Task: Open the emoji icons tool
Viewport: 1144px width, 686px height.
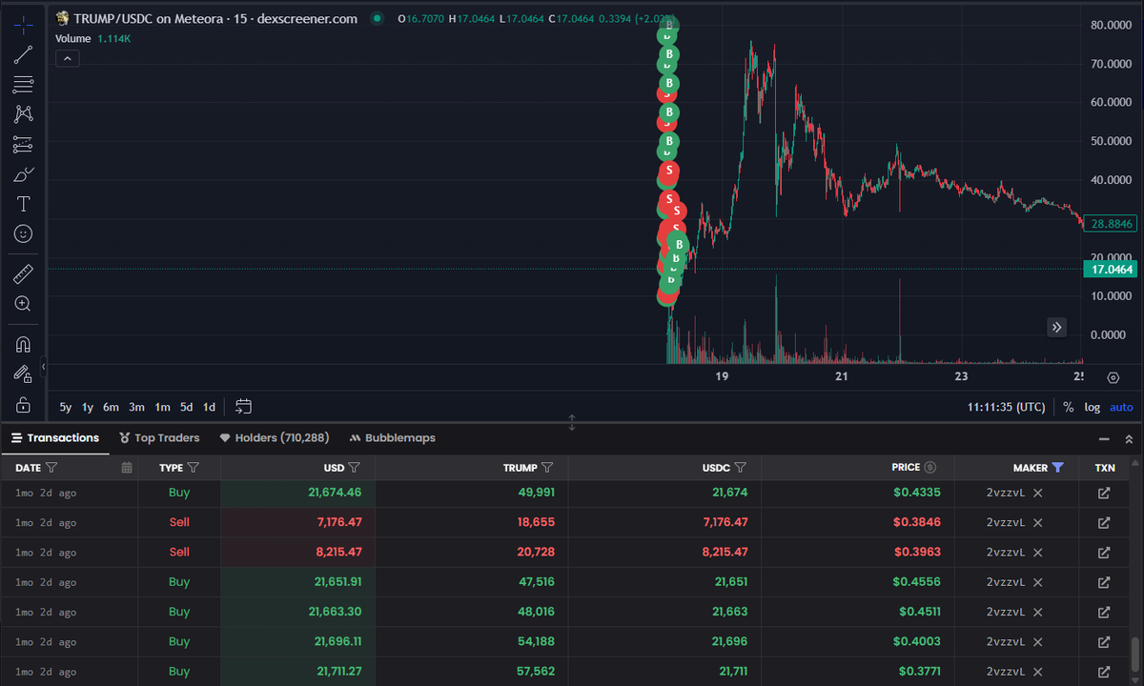Action: [x=23, y=233]
